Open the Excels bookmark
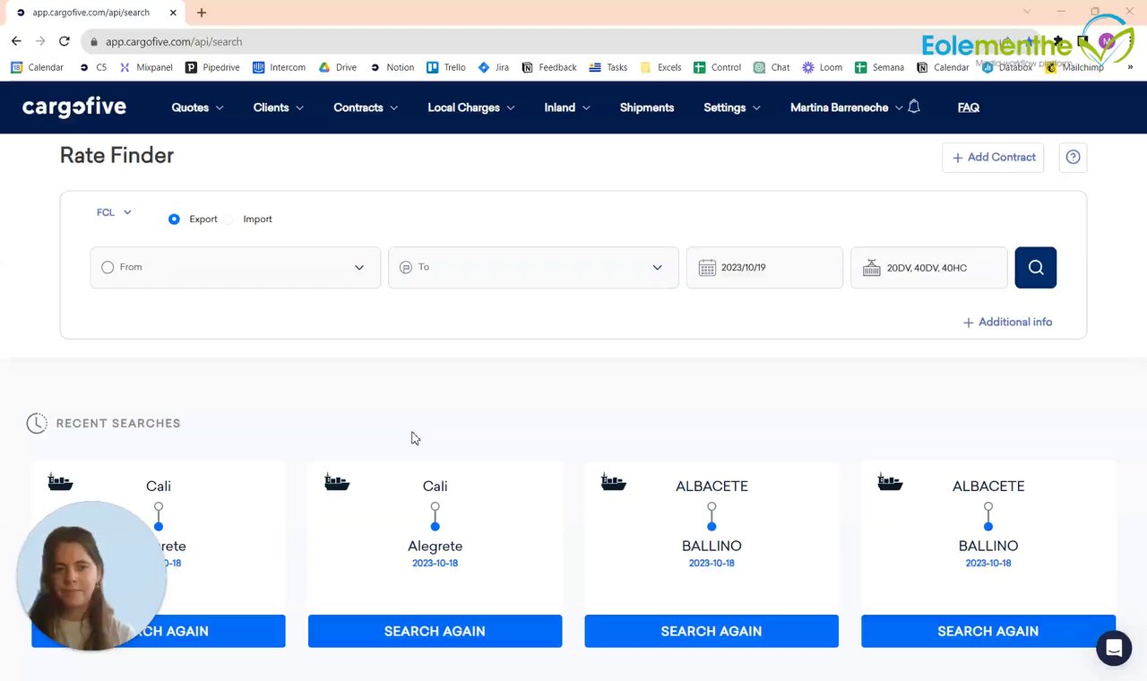1147x681 pixels. [x=660, y=67]
